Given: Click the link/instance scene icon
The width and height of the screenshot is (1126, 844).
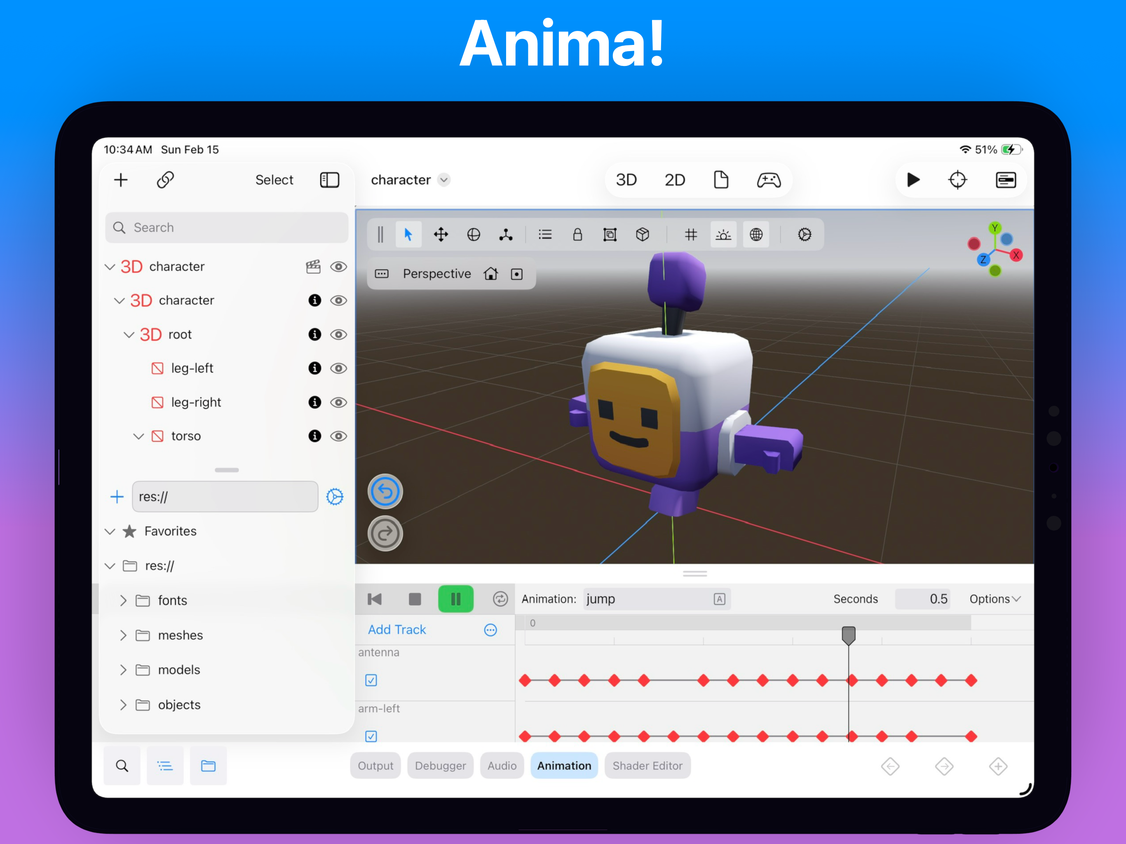Looking at the screenshot, I should click(x=165, y=180).
